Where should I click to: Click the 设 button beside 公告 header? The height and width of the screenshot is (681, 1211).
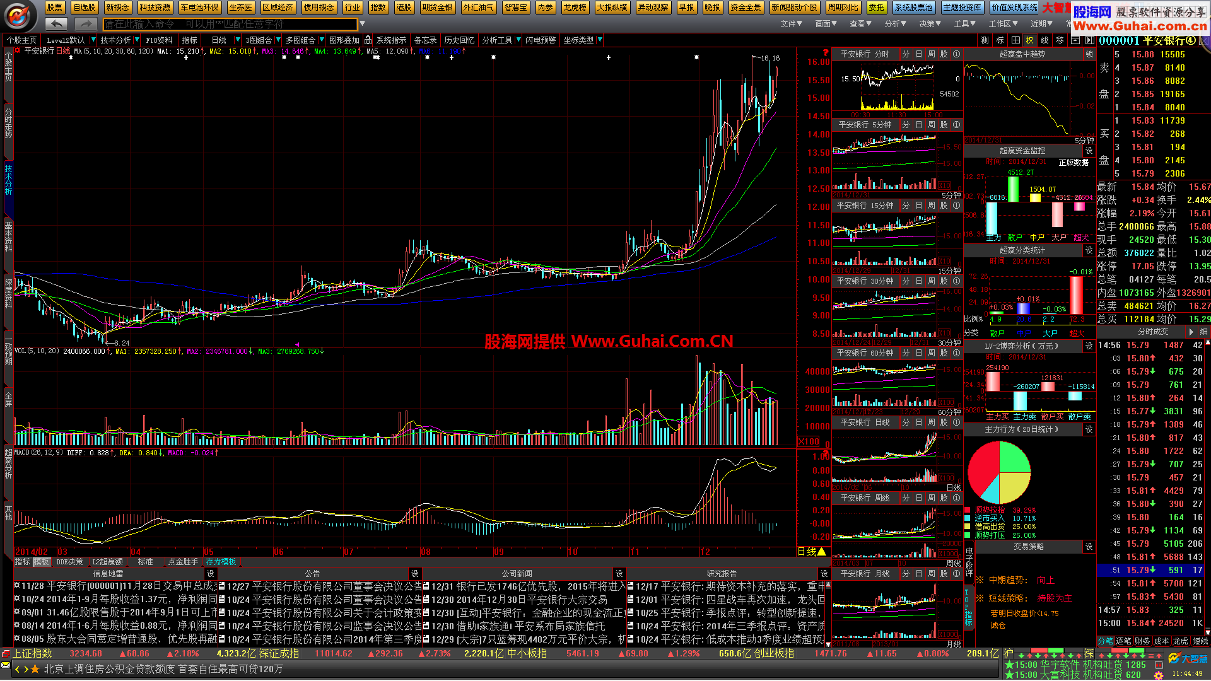click(x=415, y=574)
